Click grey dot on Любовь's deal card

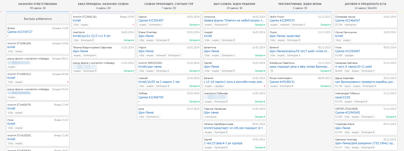pyautogui.click(x=139, y=102)
